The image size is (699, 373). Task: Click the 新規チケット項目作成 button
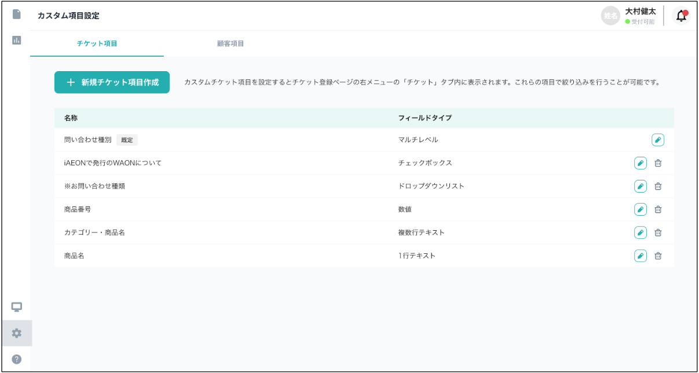coord(112,83)
